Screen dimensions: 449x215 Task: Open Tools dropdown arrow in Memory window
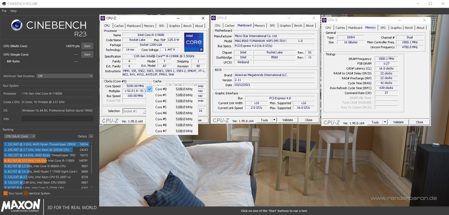[385, 122]
